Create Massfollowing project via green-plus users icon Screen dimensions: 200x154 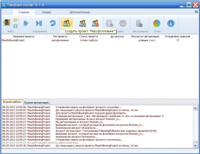[x=67, y=23]
